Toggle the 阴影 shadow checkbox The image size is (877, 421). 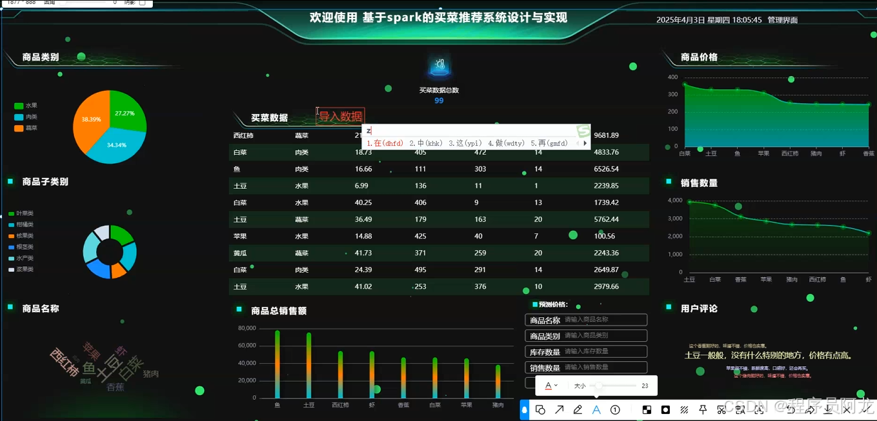[x=142, y=3]
